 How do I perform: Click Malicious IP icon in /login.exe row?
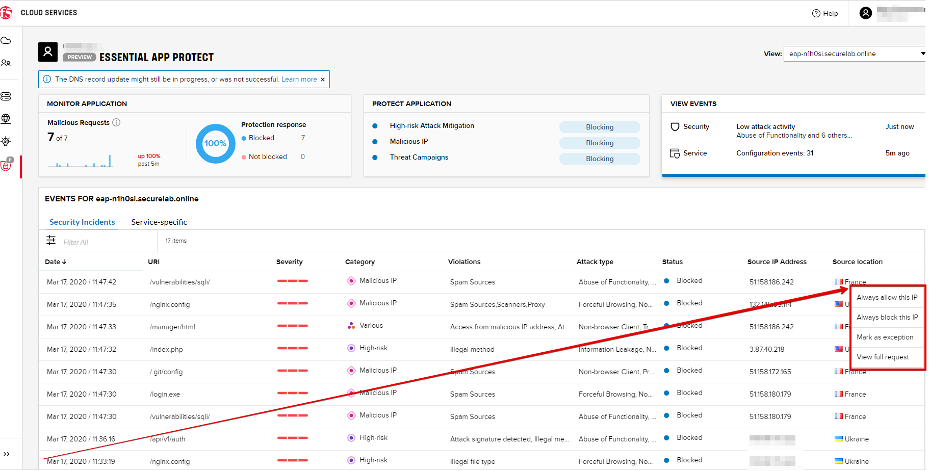tap(351, 393)
